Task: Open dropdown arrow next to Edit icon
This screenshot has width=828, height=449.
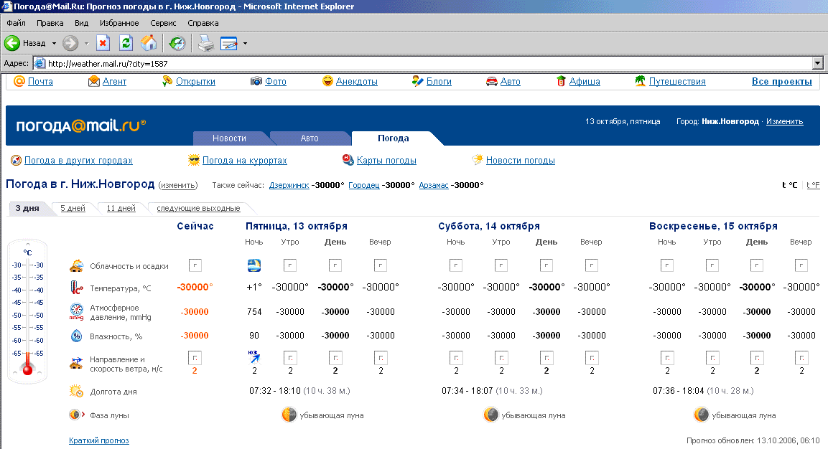Action: (245, 43)
